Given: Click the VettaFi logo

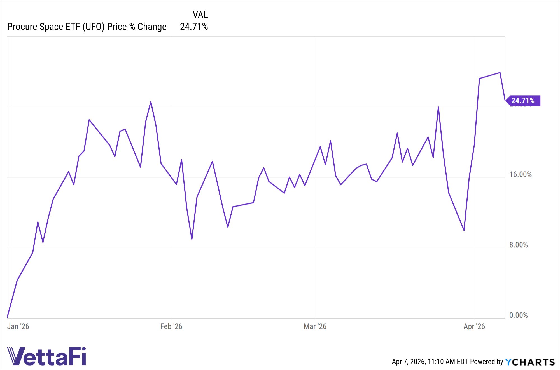Looking at the screenshot, I should pos(46,356).
